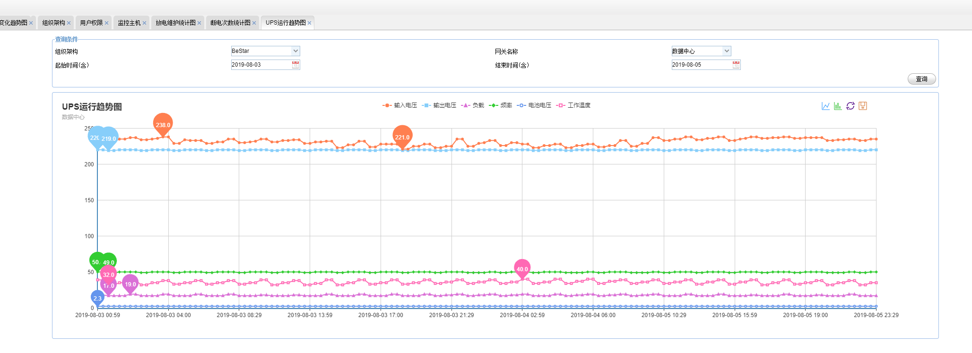972x353 pixels.
Task: Click x-axis label 2019-08-04 02:59
Action: 522,315
